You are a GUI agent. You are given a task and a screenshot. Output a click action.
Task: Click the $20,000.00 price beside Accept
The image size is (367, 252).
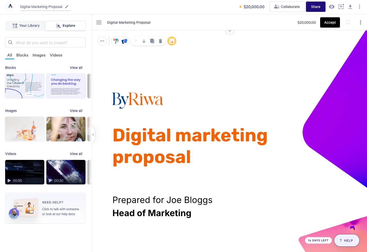pyautogui.click(x=306, y=22)
